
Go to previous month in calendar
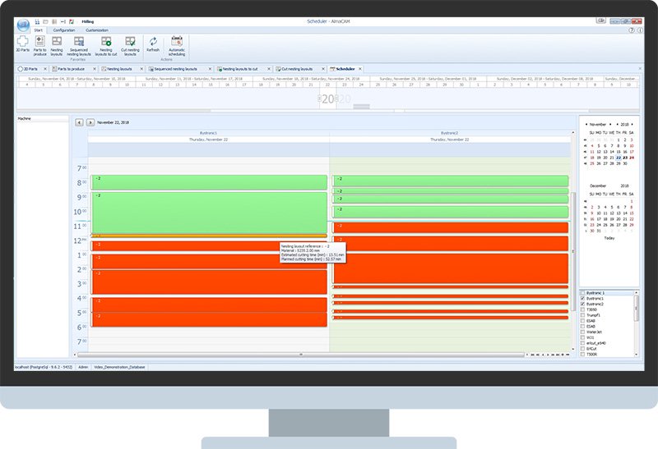click(585, 124)
